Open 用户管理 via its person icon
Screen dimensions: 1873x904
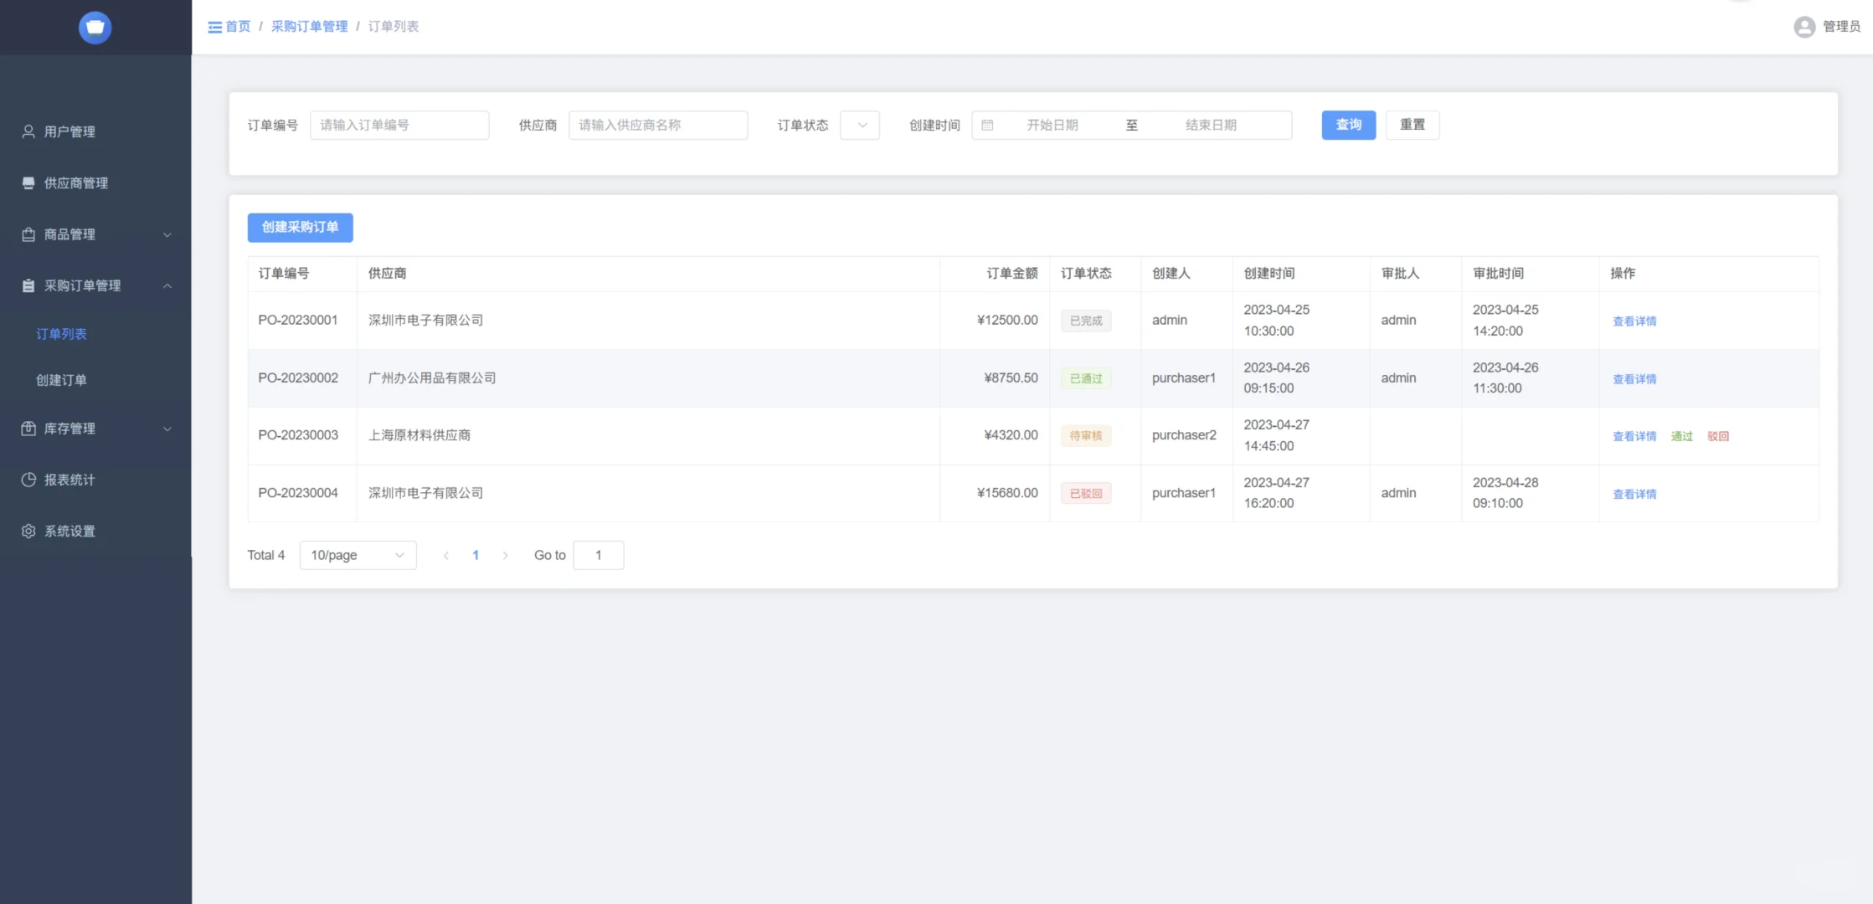click(28, 131)
